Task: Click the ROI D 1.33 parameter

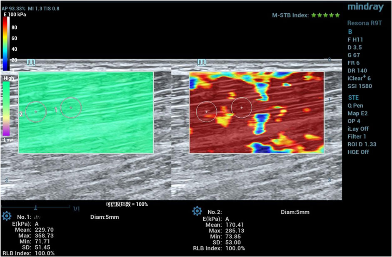Action: pyautogui.click(x=361, y=144)
